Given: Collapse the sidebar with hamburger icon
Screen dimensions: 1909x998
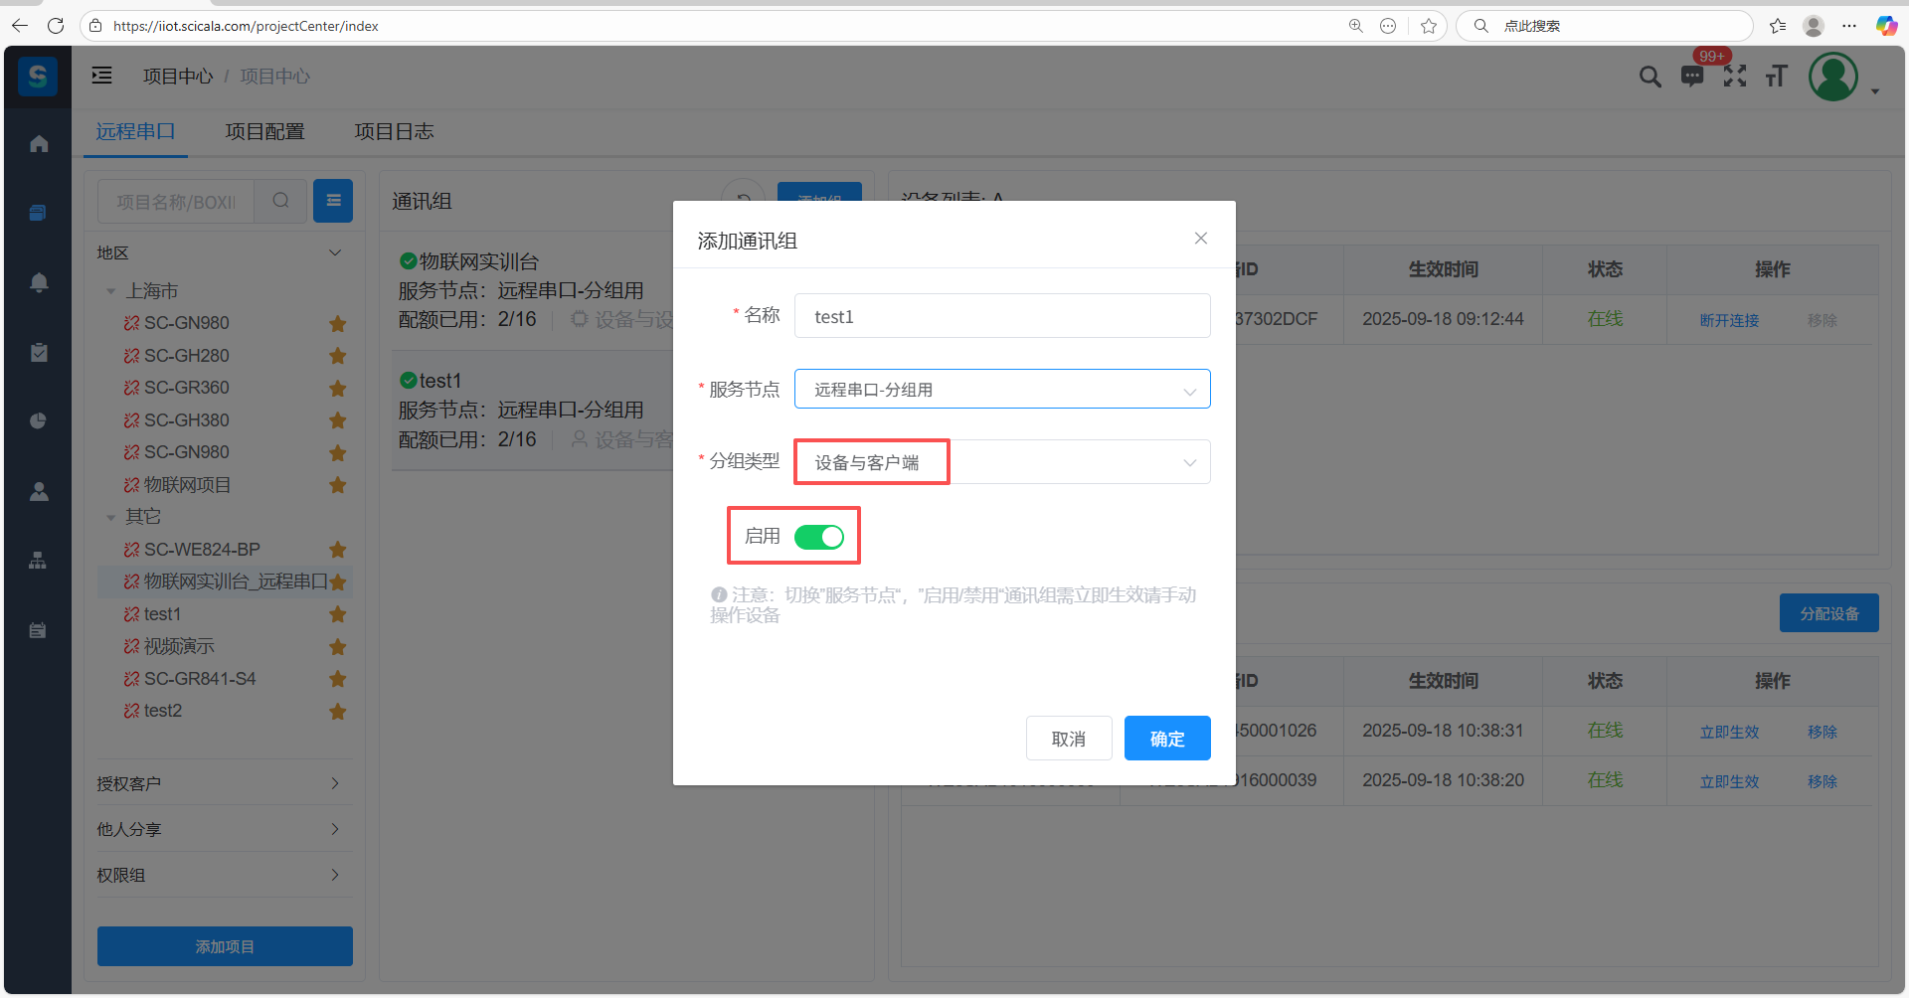Looking at the screenshot, I should pyautogui.click(x=102, y=76).
